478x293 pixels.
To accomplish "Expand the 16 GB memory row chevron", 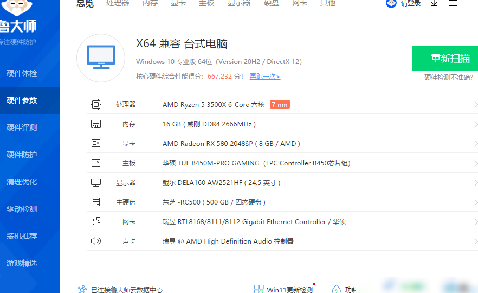I will point(476,124).
